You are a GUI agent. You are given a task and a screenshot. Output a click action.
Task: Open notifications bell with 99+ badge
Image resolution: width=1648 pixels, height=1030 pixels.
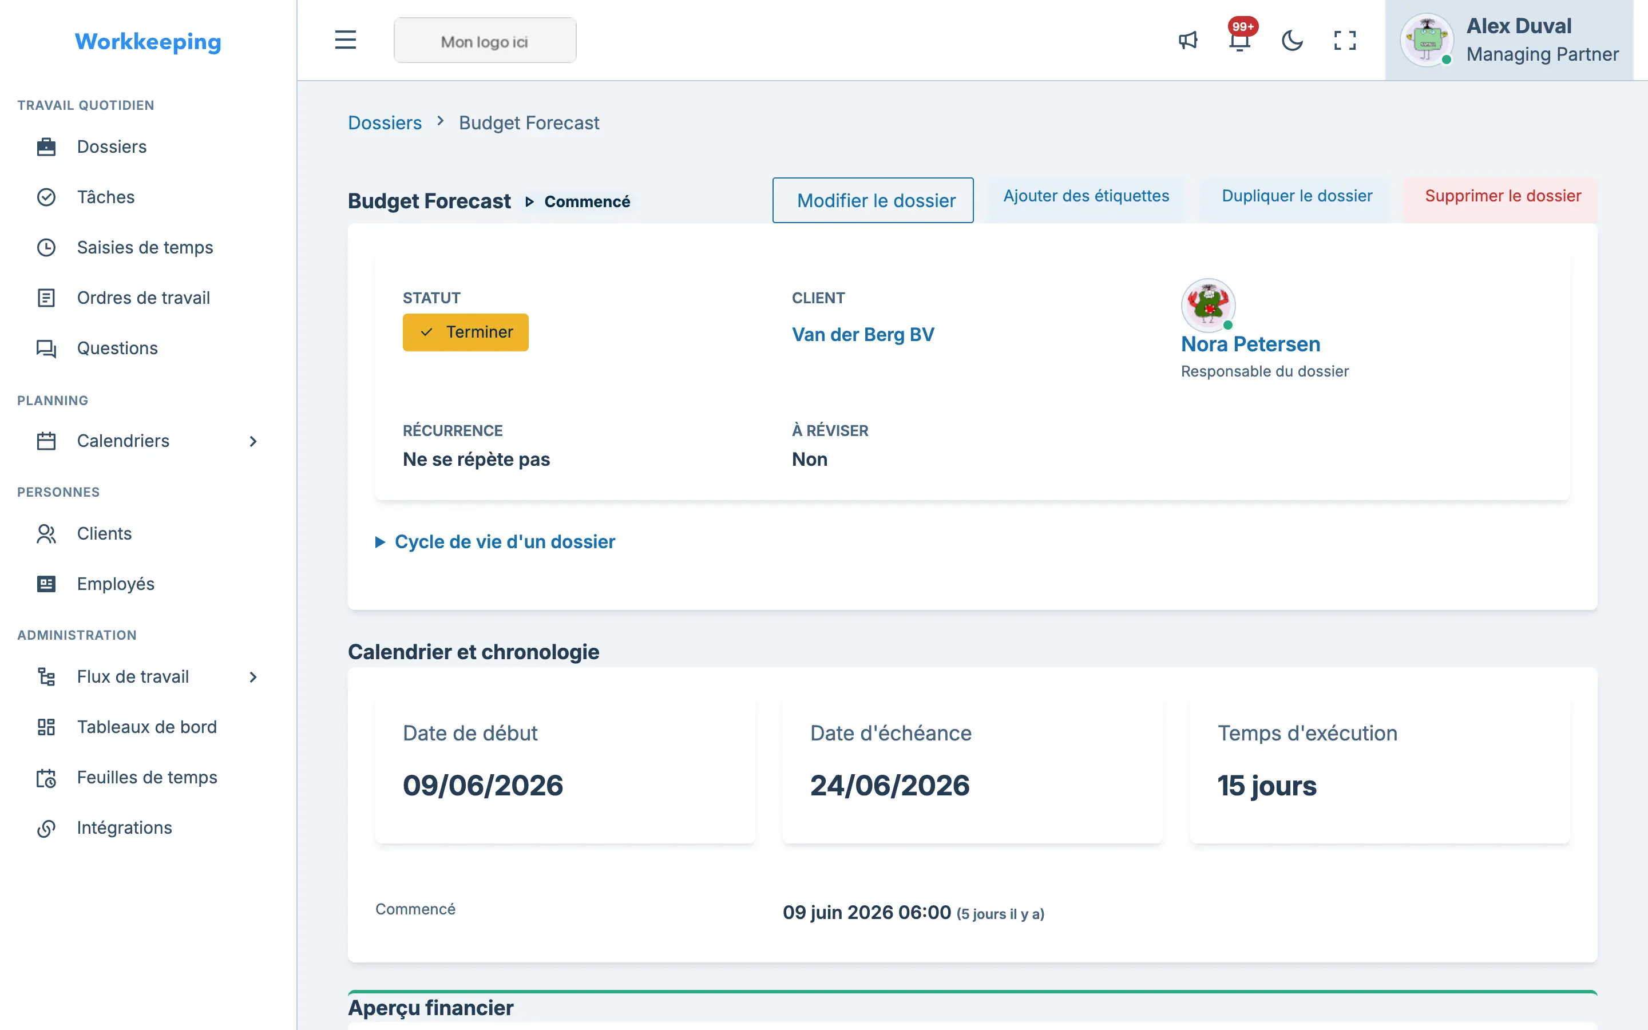tap(1241, 37)
